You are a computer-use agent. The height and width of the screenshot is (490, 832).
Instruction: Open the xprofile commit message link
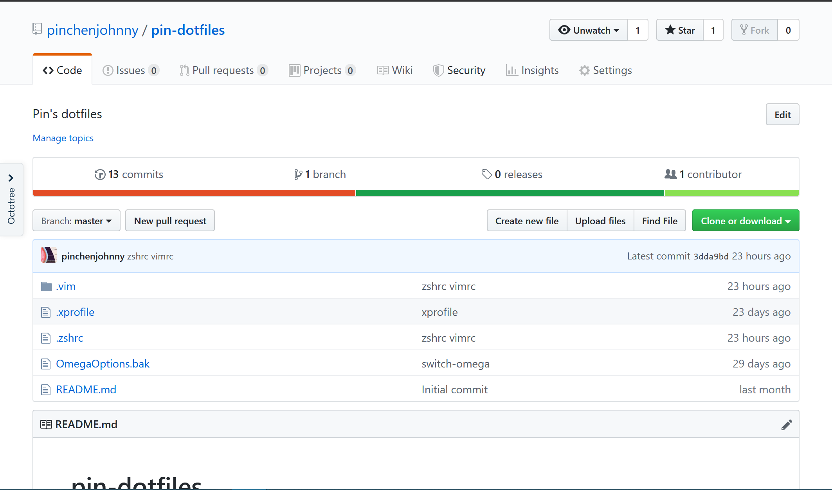click(439, 312)
